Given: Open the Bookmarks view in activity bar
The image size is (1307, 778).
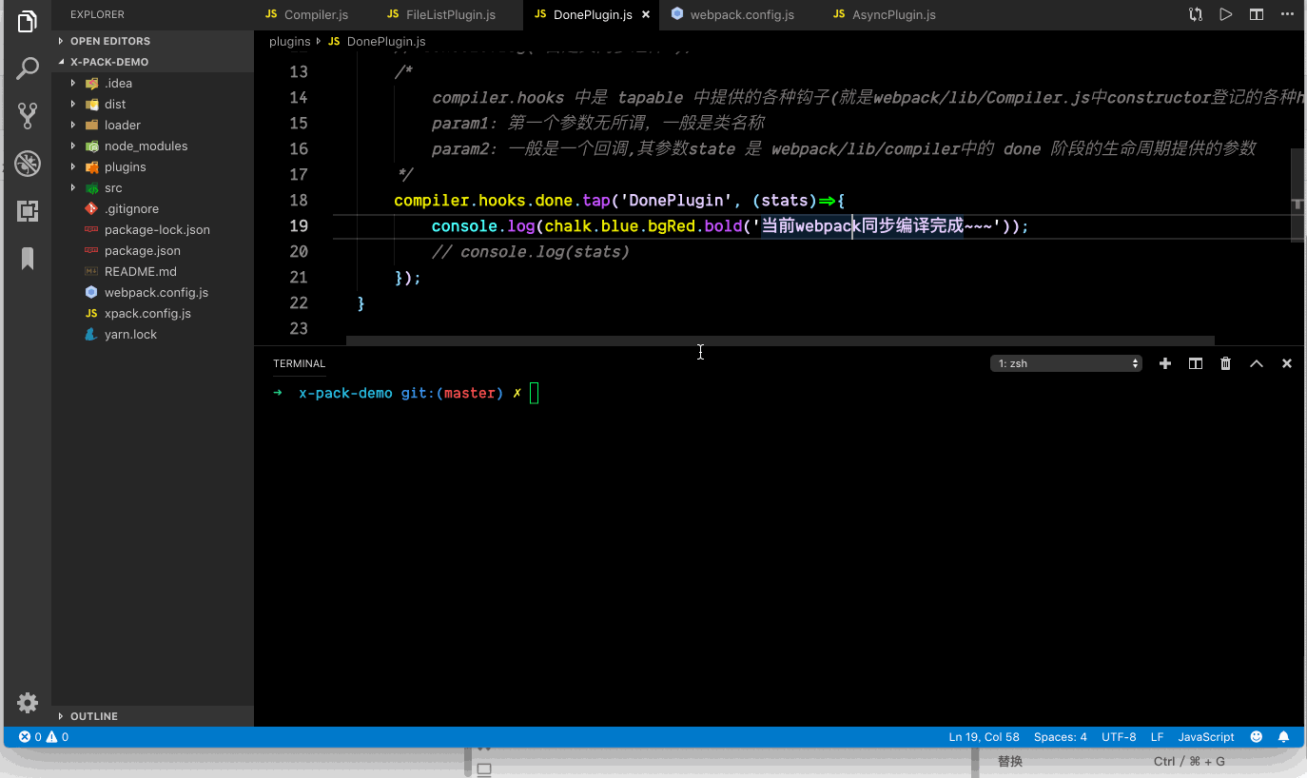Looking at the screenshot, I should (28, 259).
